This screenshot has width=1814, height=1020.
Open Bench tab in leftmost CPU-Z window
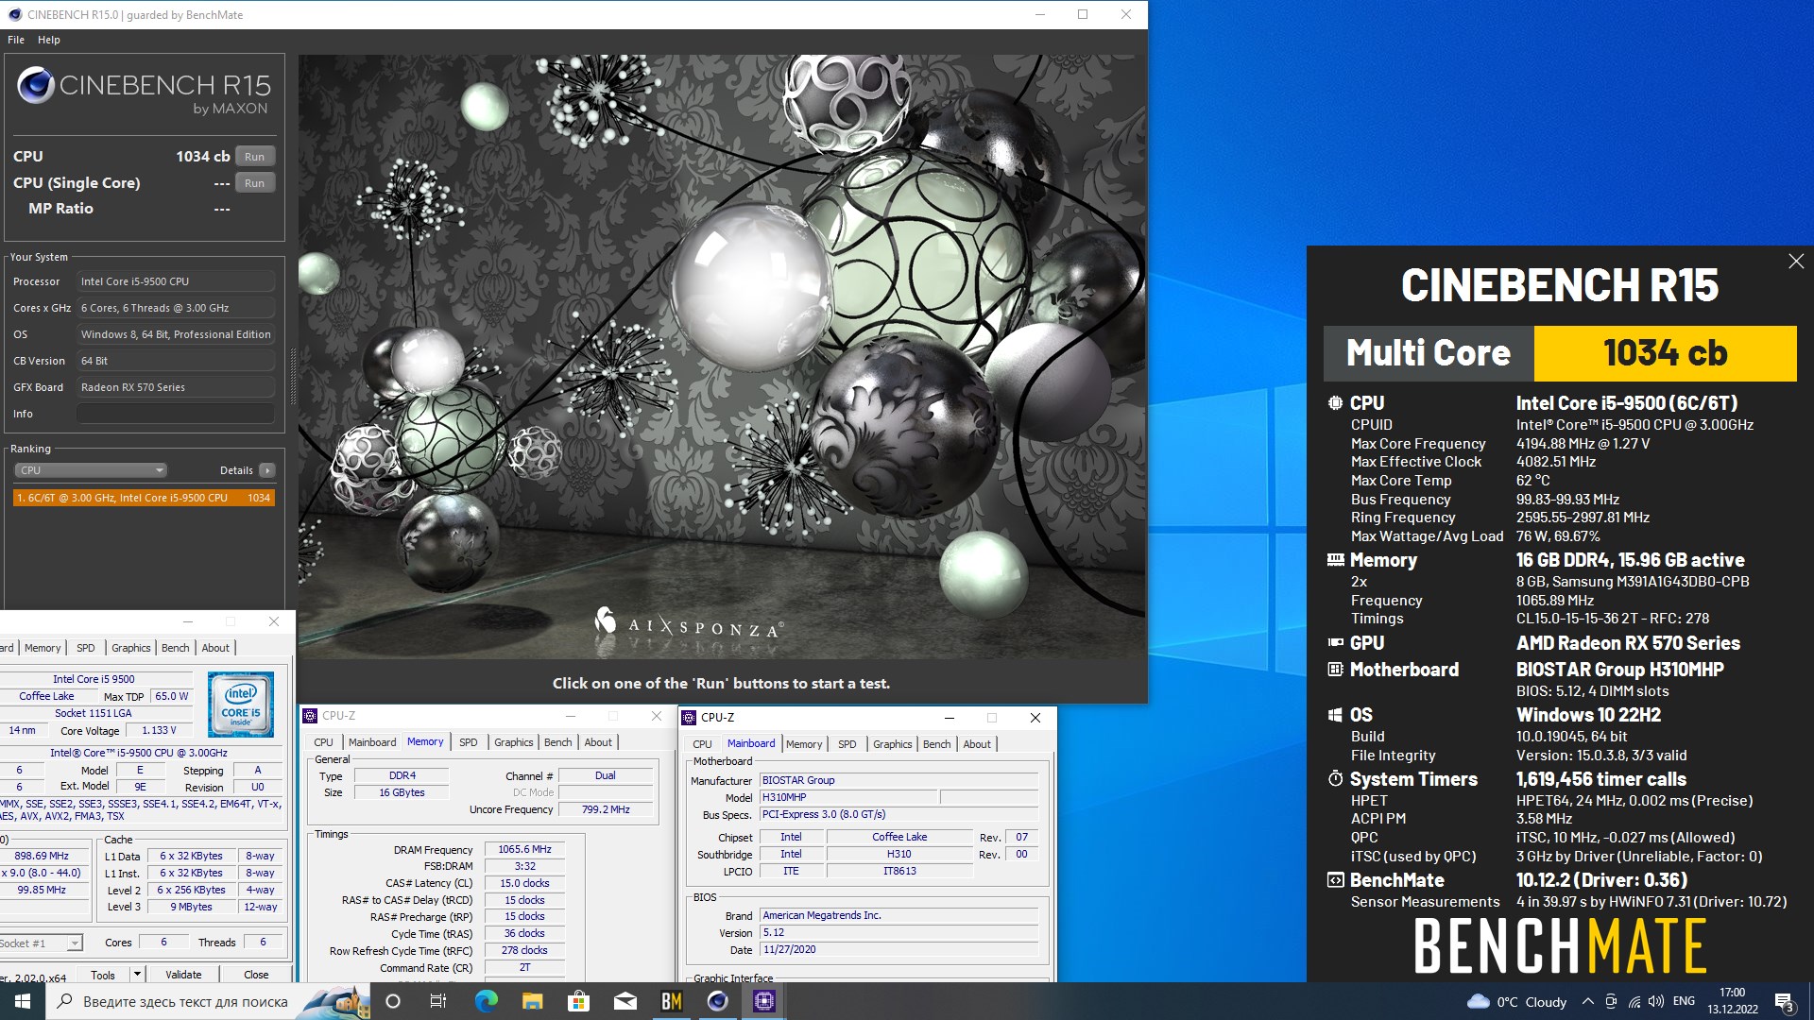pyautogui.click(x=176, y=648)
